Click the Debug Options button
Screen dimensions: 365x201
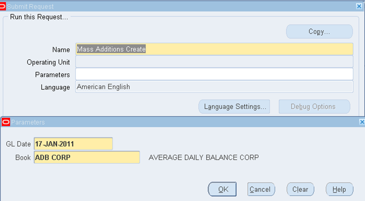tap(314, 106)
